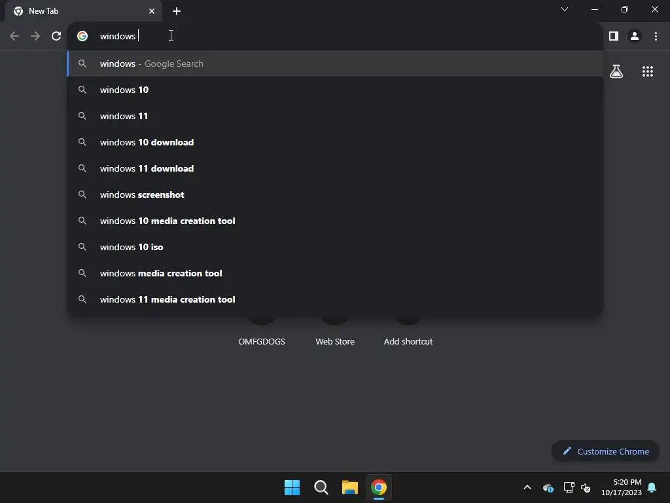Click the forward navigation arrow
Viewport: 670px width, 503px height.
[35, 36]
